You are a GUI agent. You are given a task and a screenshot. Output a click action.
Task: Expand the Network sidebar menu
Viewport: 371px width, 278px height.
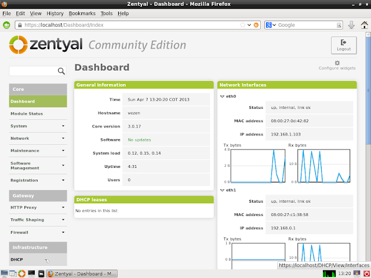[x=38, y=138]
